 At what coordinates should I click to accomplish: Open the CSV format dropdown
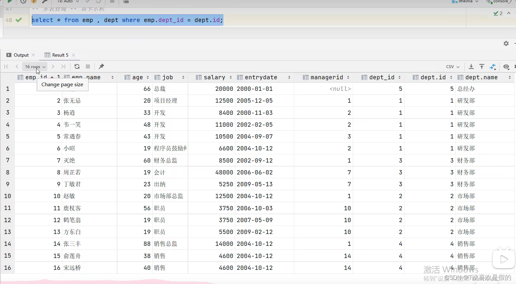(x=453, y=66)
